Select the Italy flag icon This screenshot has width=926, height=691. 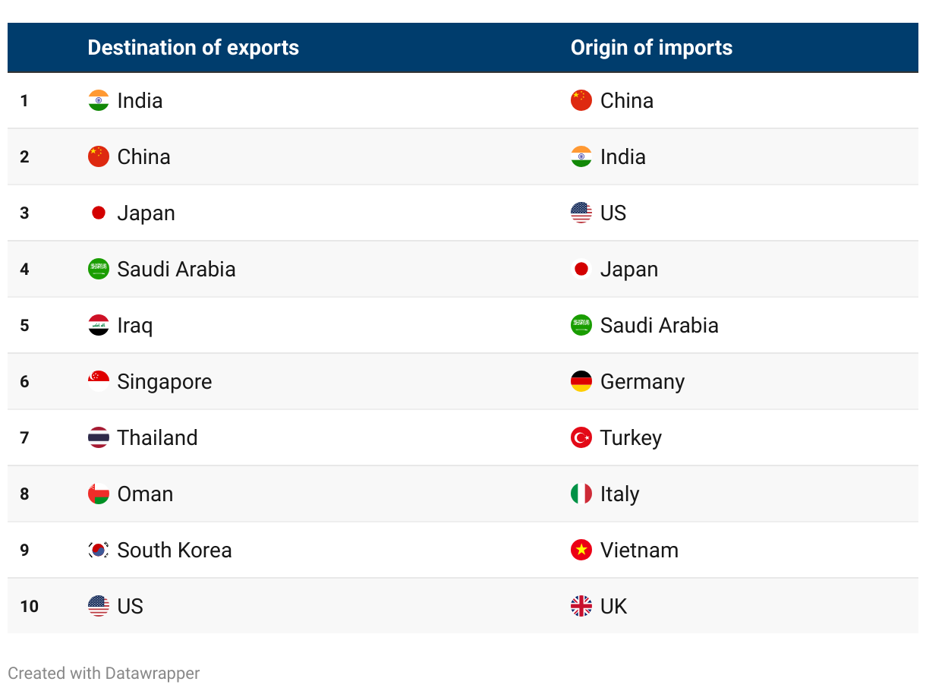(x=581, y=494)
